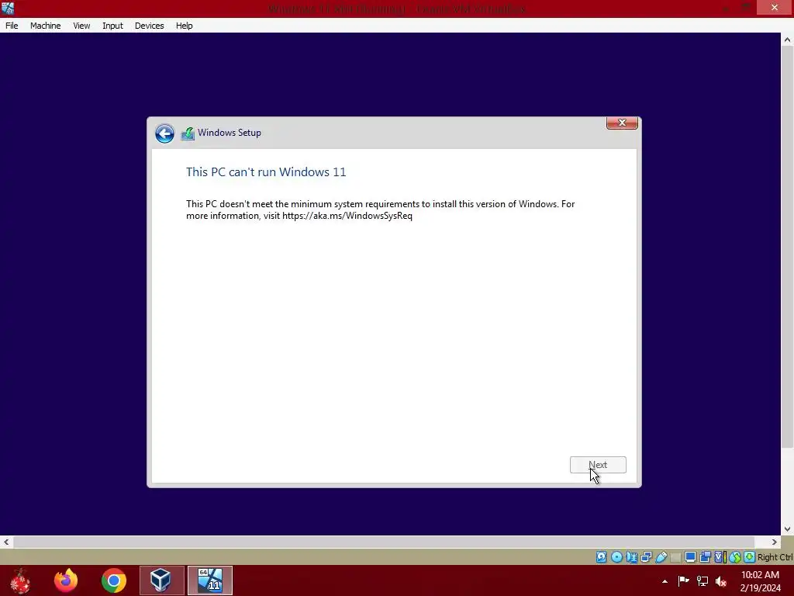Viewport: 794px width, 596px height.
Task: Open the File menu
Action: 12,26
